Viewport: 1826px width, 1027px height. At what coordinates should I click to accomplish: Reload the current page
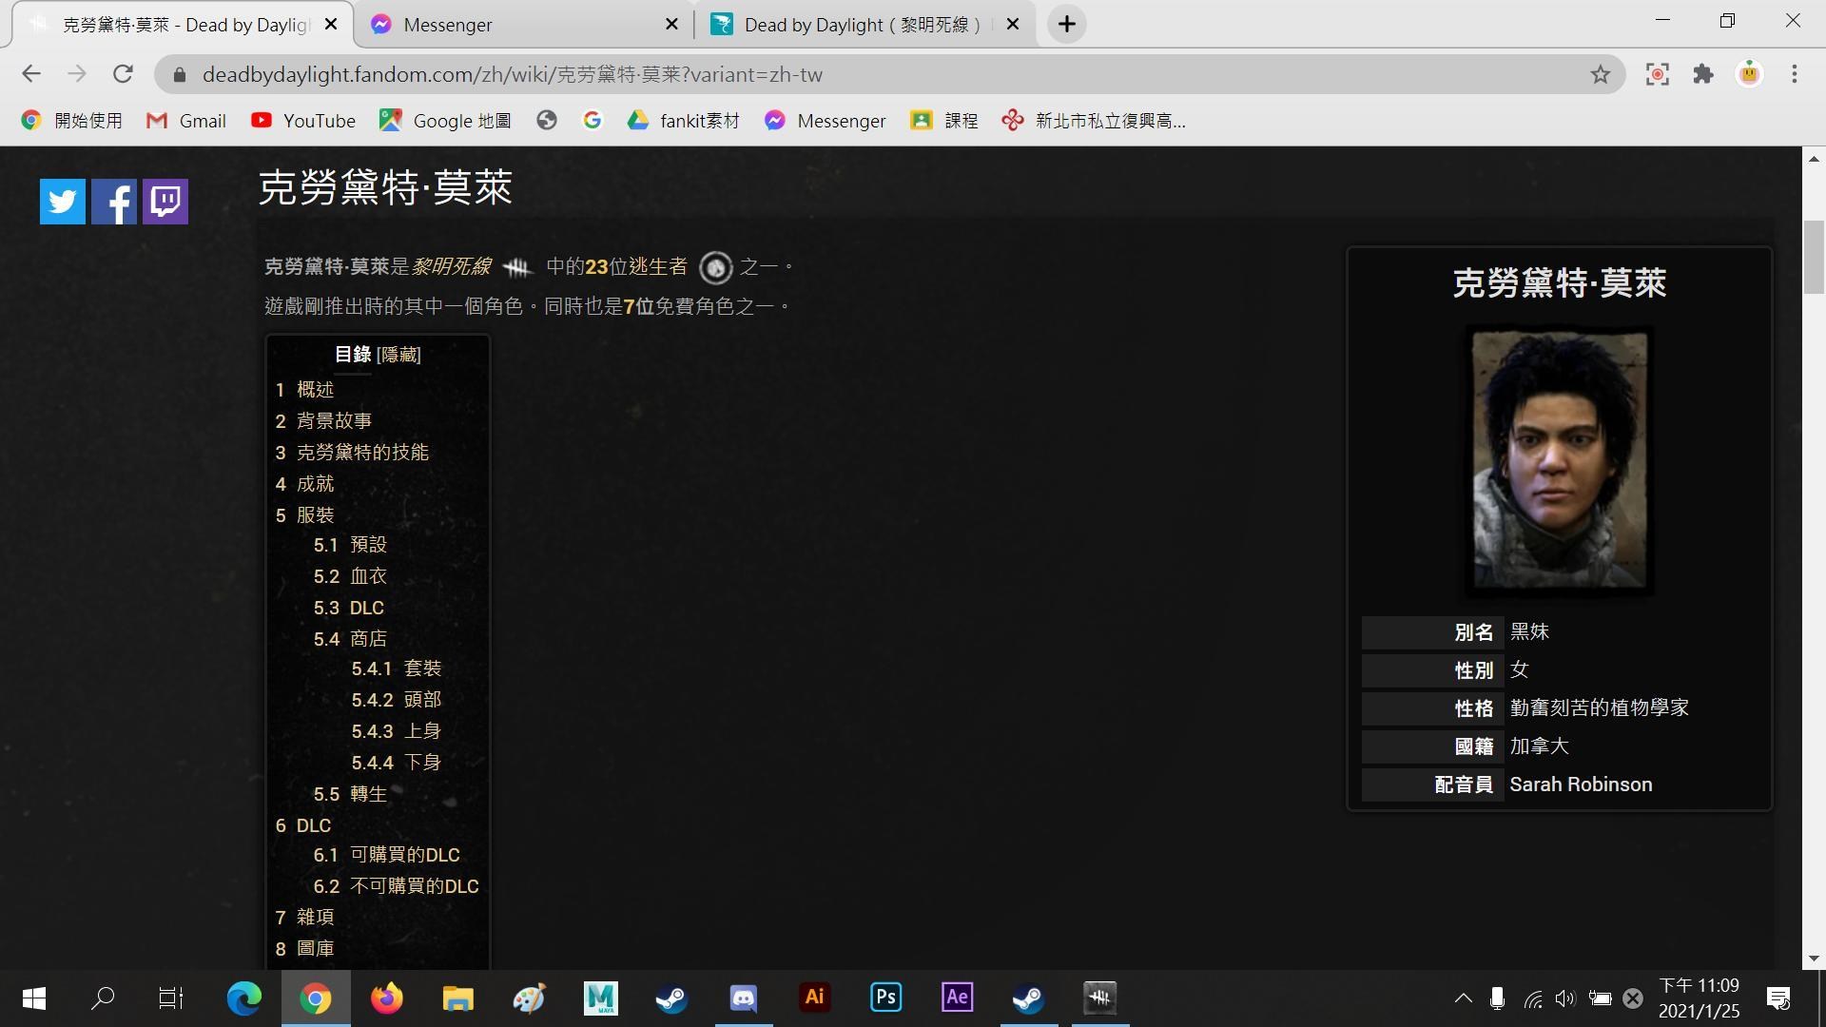pyautogui.click(x=123, y=74)
